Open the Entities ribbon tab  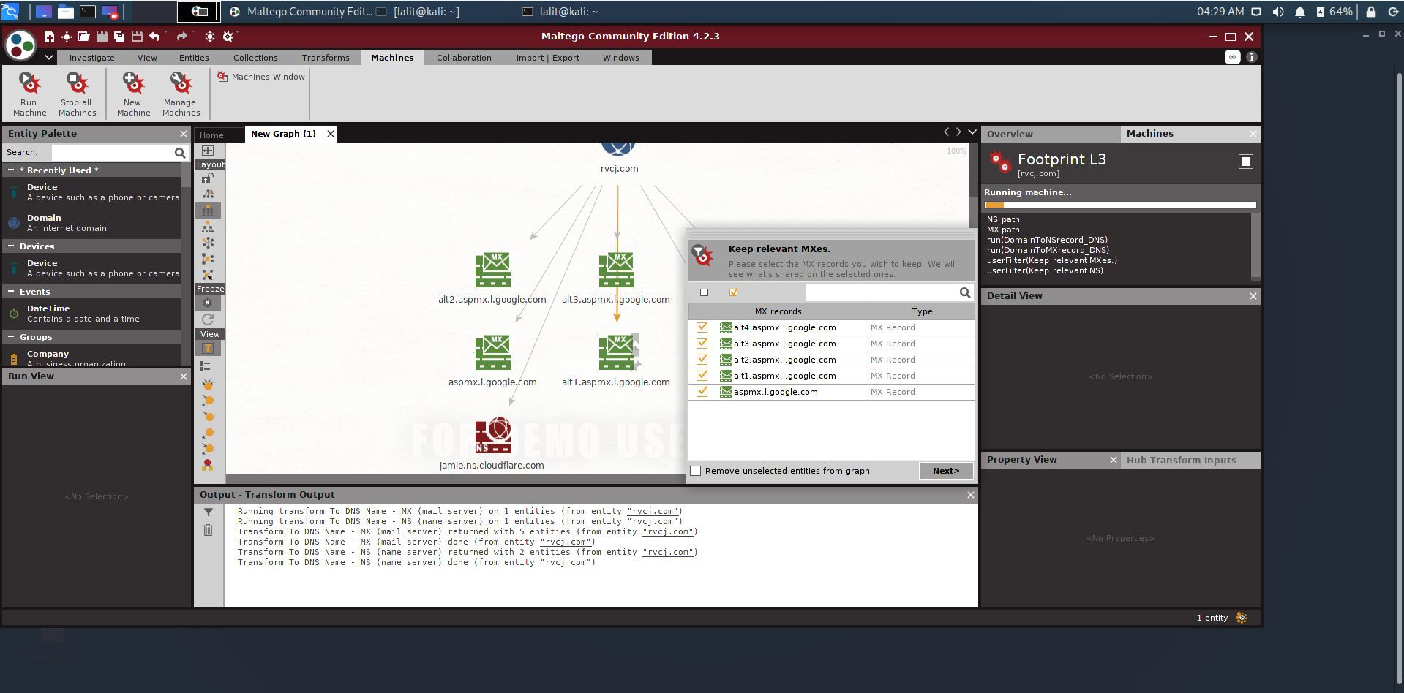tap(194, 58)
